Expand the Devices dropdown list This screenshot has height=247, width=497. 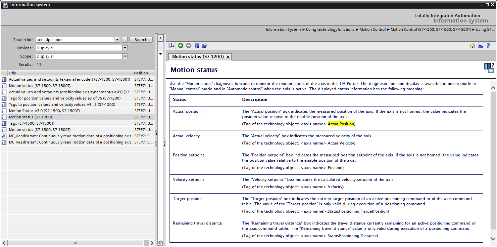pos(125,48)
